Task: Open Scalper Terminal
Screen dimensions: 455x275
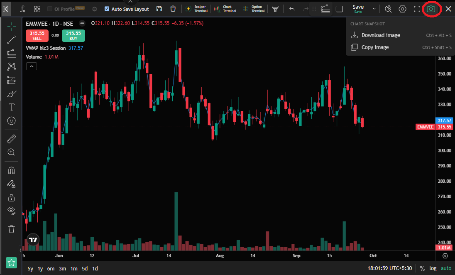Action: [197, 9]
